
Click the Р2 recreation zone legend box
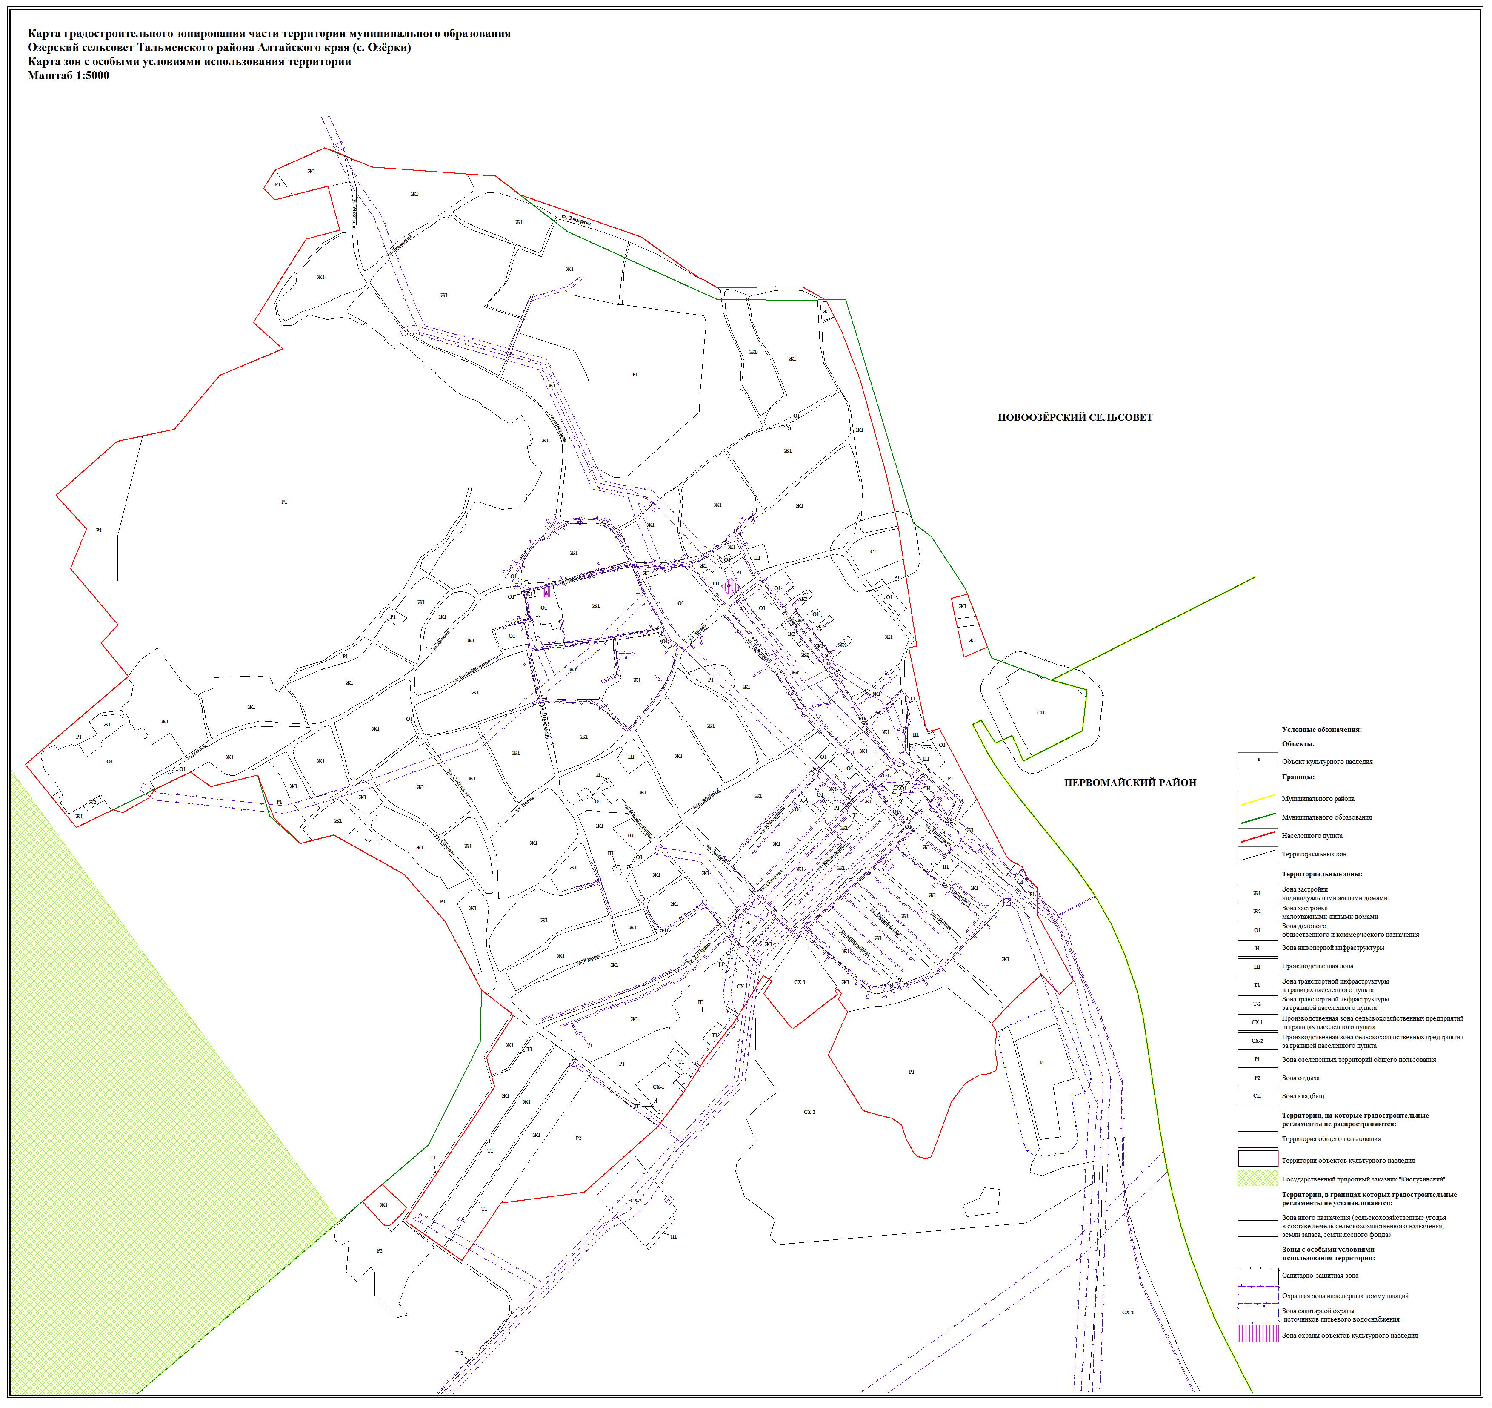[x=1257, y=1078]
